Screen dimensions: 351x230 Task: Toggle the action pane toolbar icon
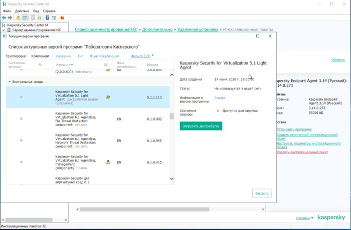[54, 17]
